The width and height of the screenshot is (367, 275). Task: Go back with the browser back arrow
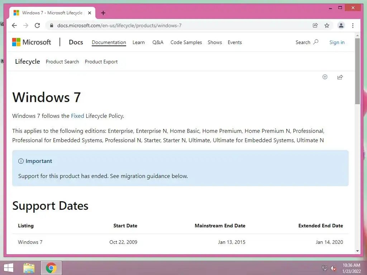pos(14,25)
